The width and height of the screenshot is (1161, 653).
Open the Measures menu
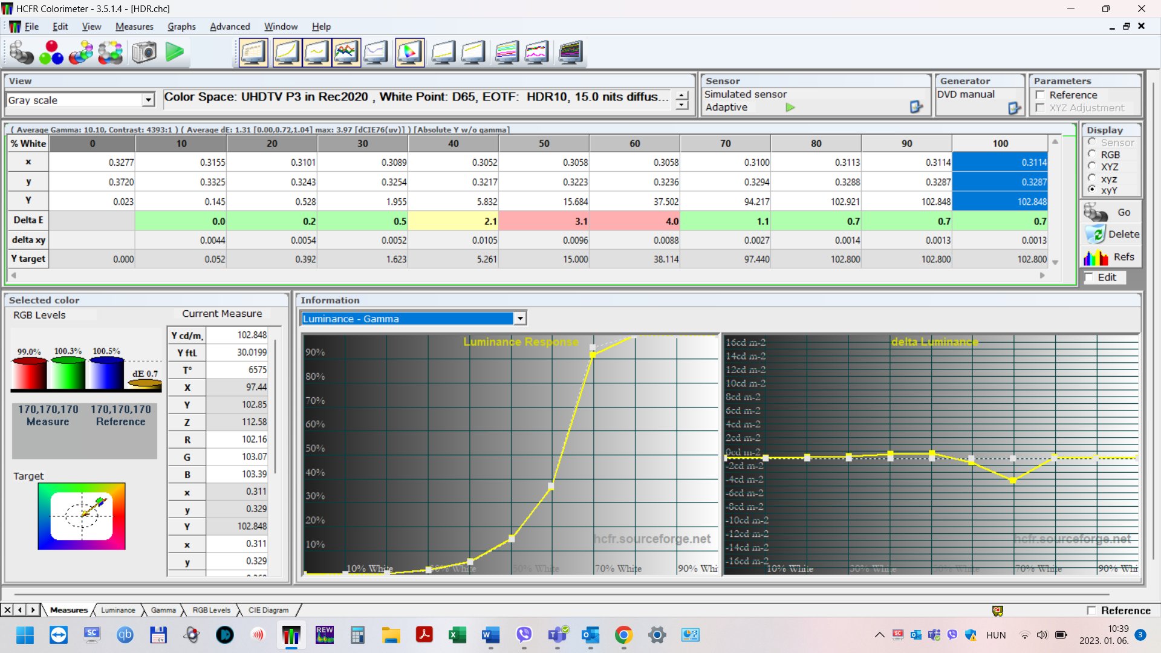click(134, 27)
